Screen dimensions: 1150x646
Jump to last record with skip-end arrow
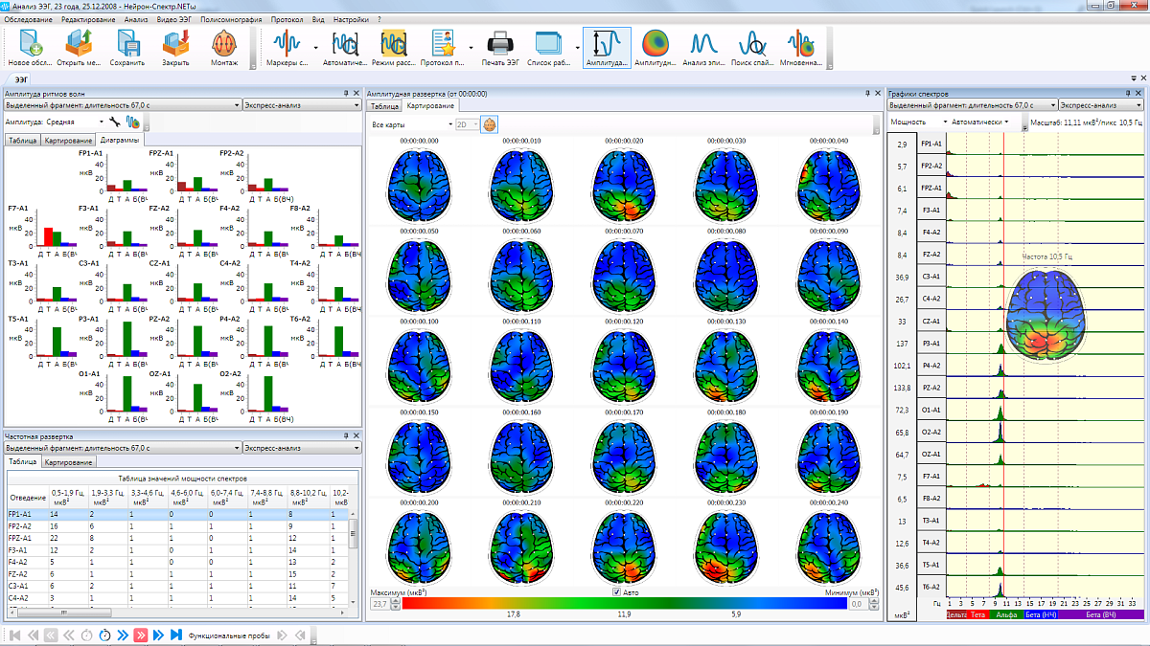[176, 635]
